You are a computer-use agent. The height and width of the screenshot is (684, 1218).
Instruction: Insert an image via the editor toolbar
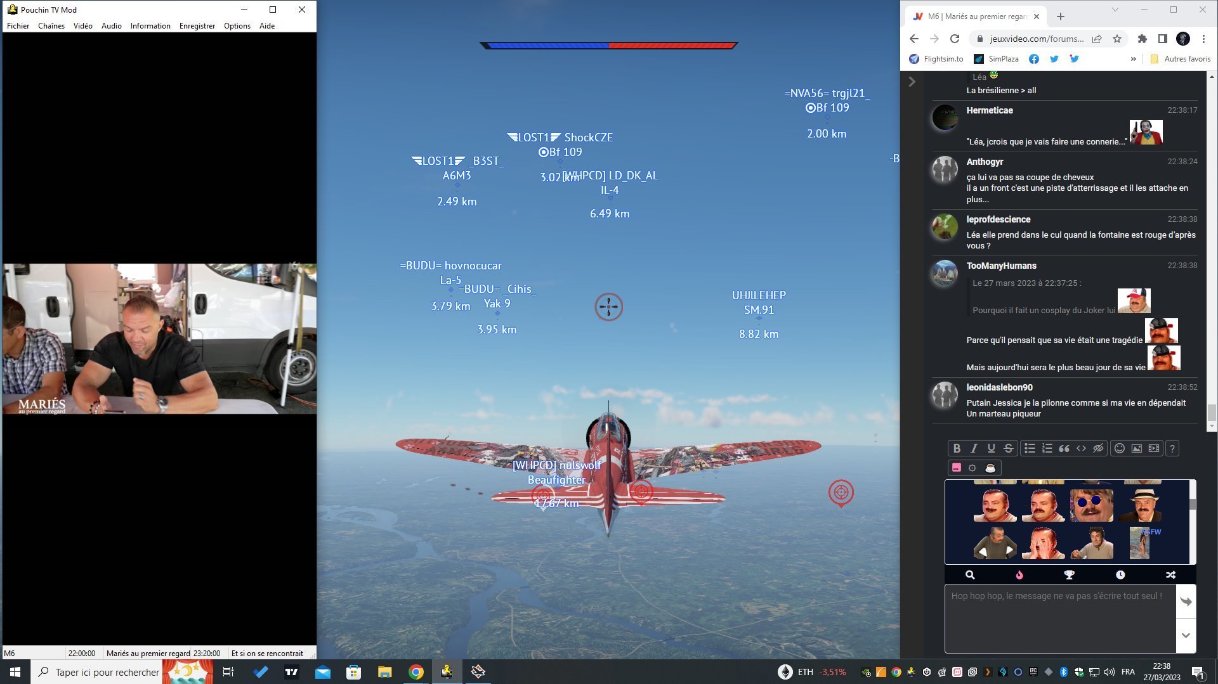[x=1137, y=448]
